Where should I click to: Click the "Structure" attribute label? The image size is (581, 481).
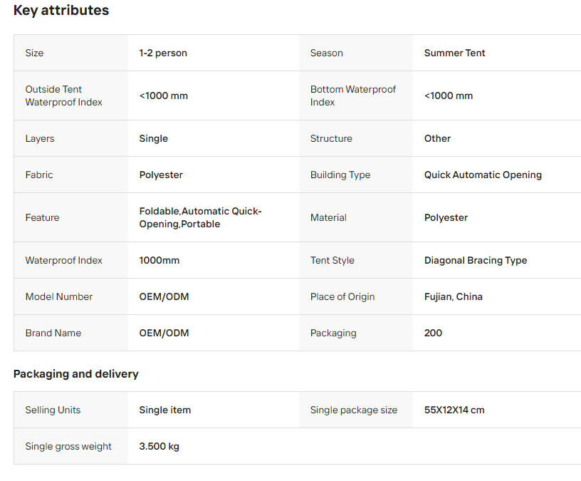331,138
